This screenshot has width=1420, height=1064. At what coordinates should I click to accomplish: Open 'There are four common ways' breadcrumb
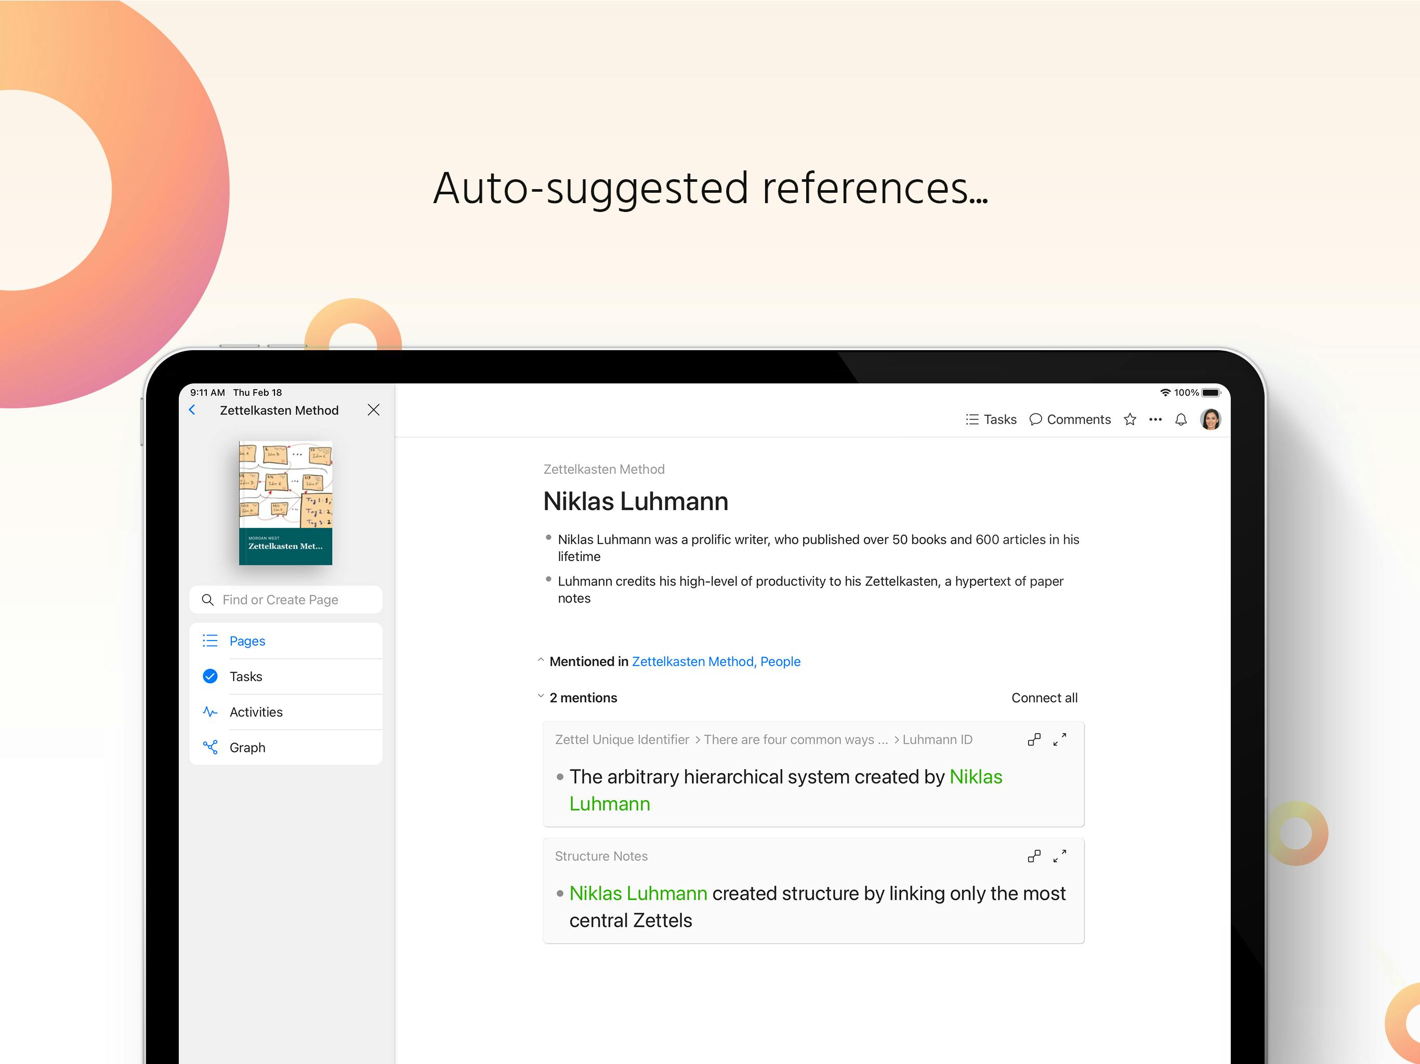pos(796,739)
